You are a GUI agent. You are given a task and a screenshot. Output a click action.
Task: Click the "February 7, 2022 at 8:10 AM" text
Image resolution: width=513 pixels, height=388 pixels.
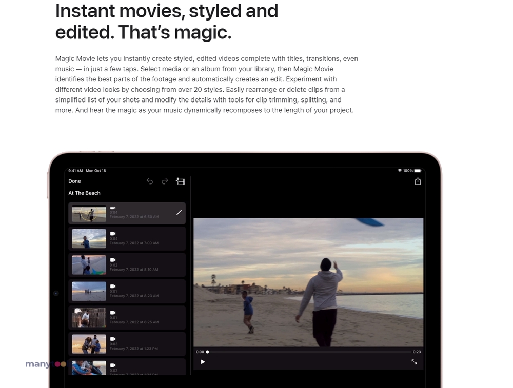pos(134,270)
